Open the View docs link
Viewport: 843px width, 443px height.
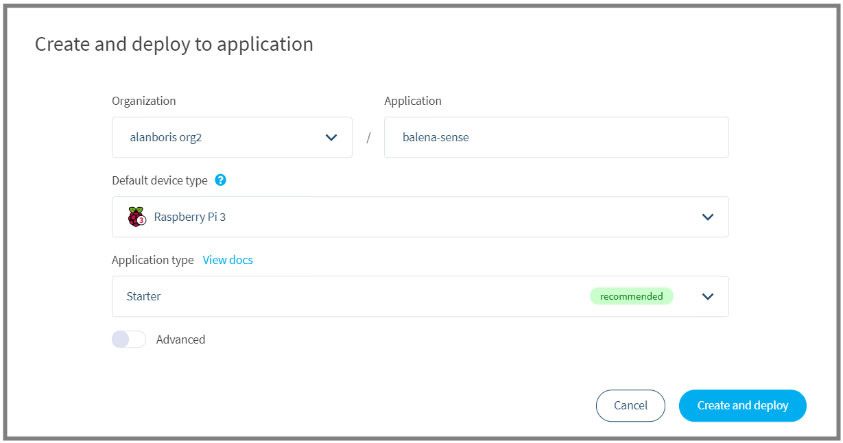tap(228, 260)
